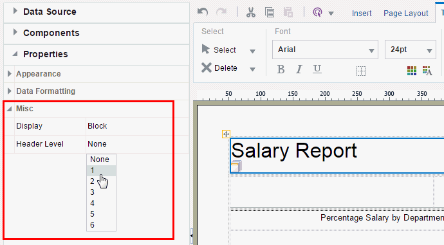Toggle Italic formatting
444x245 pixels.
(299, 69)
